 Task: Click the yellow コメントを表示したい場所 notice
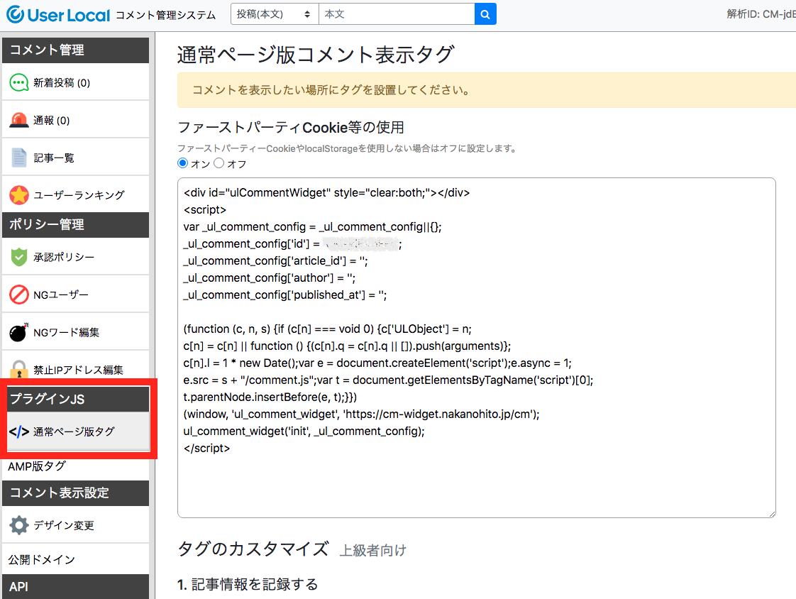487,90
